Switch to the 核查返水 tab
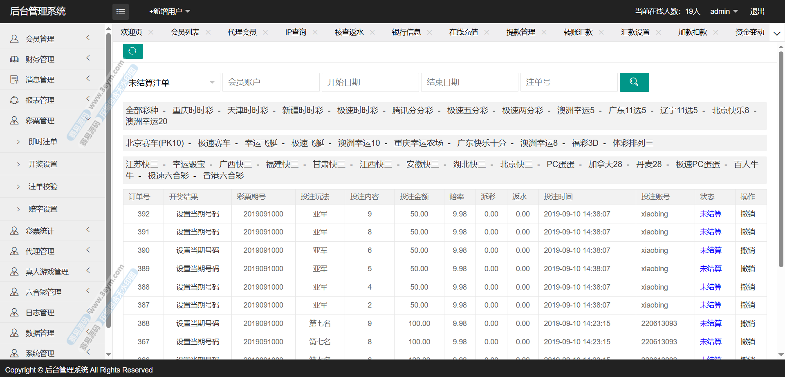Screen dimensions: 785x377 349,32
